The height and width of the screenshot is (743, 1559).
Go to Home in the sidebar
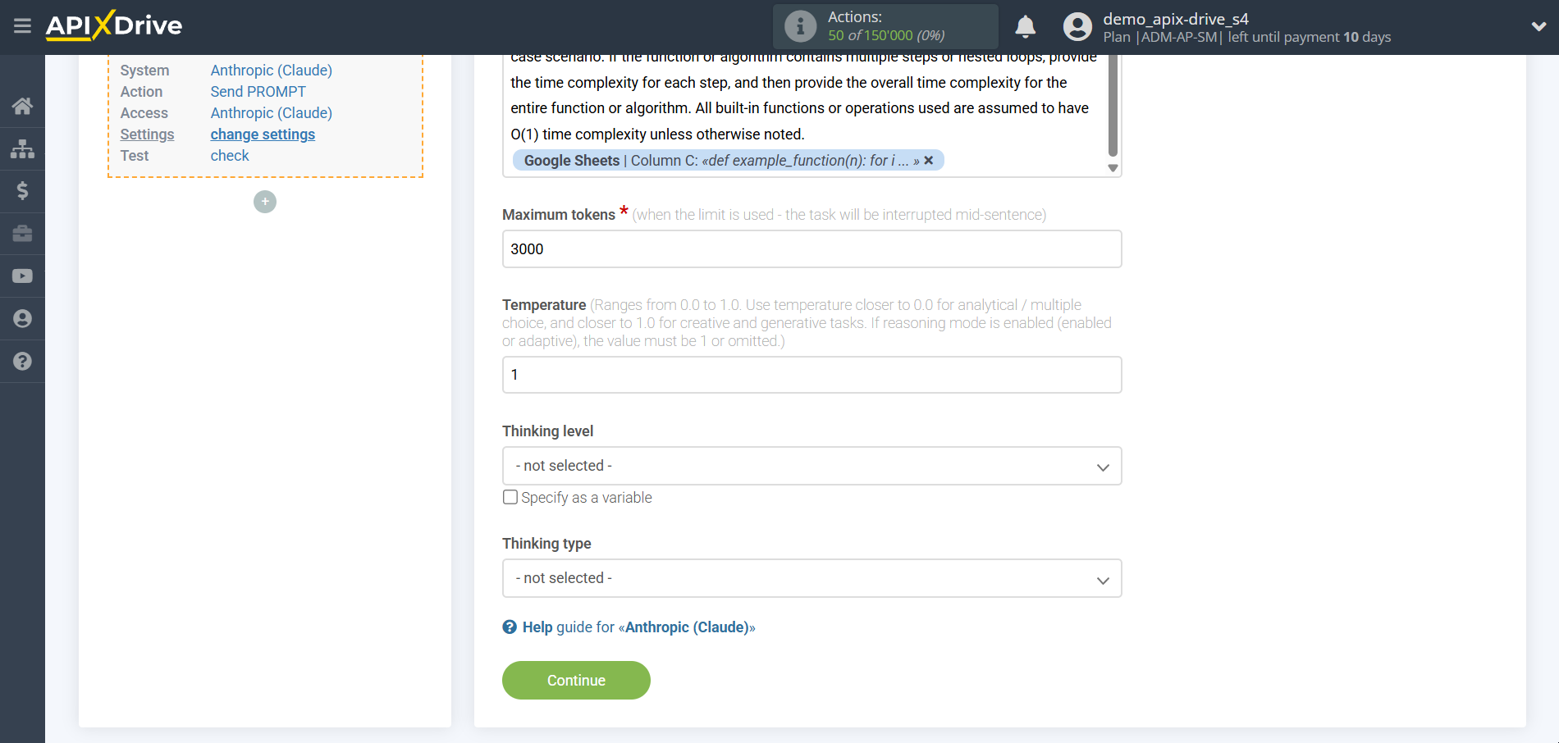point(22,106)
